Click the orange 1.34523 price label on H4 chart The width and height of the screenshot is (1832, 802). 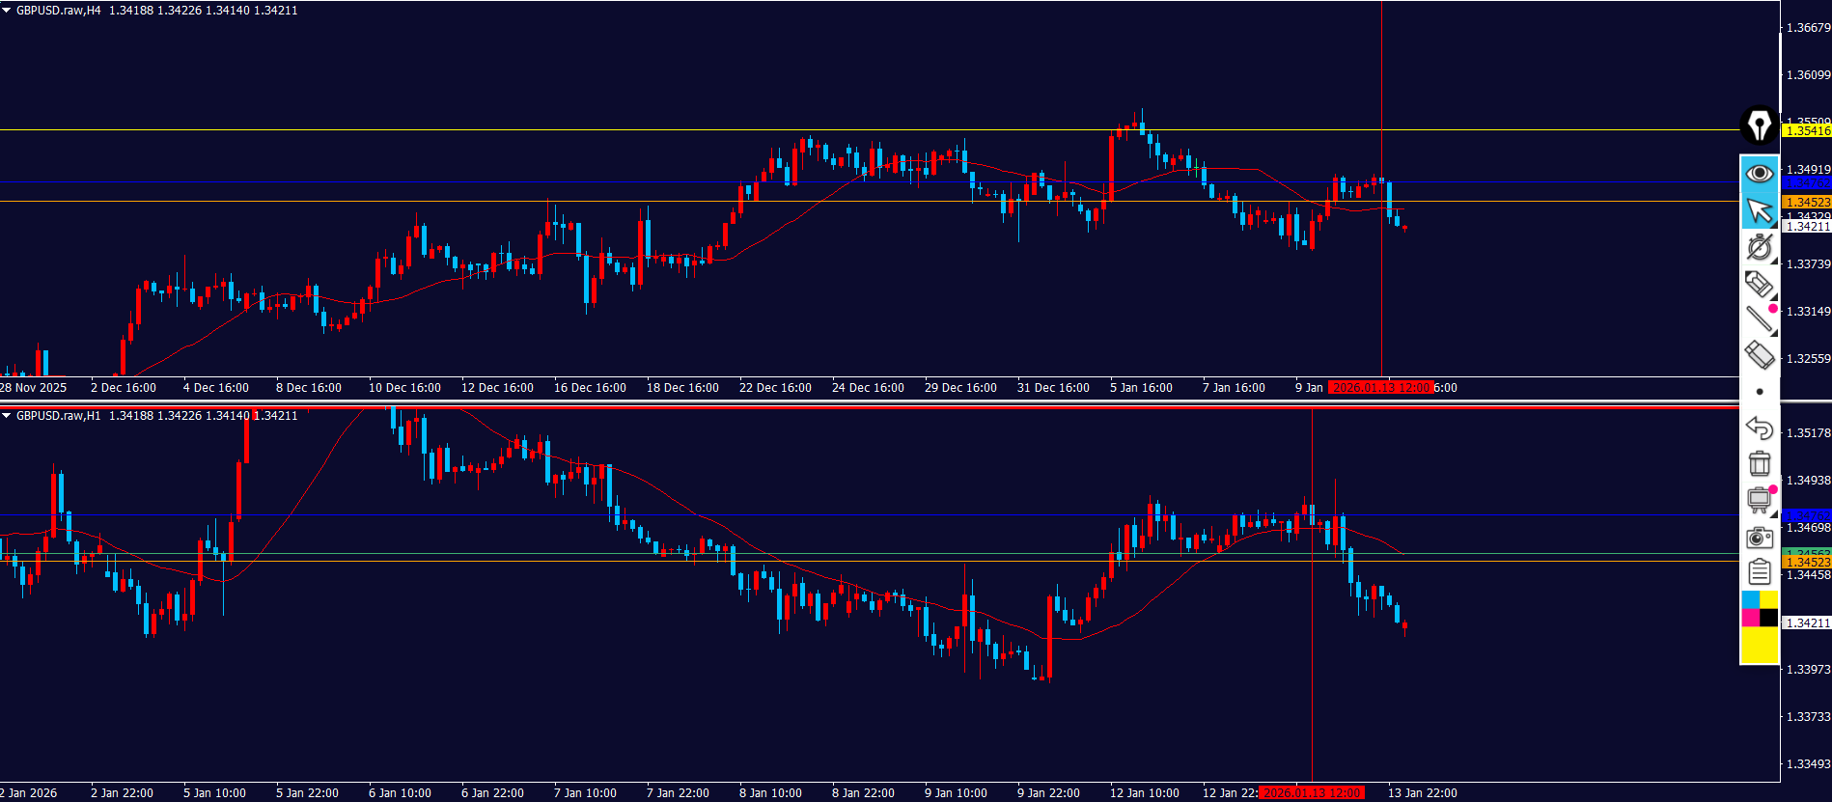[1806, 202]
